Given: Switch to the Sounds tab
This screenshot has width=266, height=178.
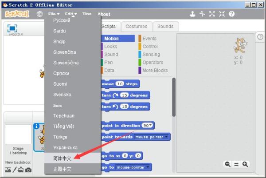Looking at the screenshot, I should point(165,27).
